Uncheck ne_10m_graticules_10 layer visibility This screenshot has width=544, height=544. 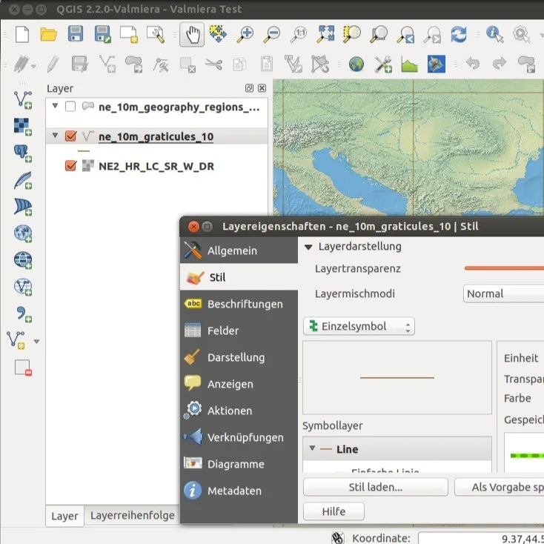(70, 136)
